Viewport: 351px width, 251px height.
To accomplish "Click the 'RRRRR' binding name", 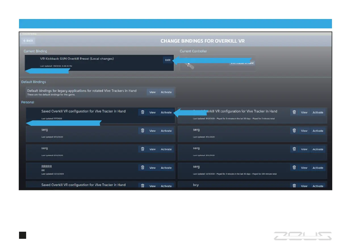I will (x=47, y=167).
